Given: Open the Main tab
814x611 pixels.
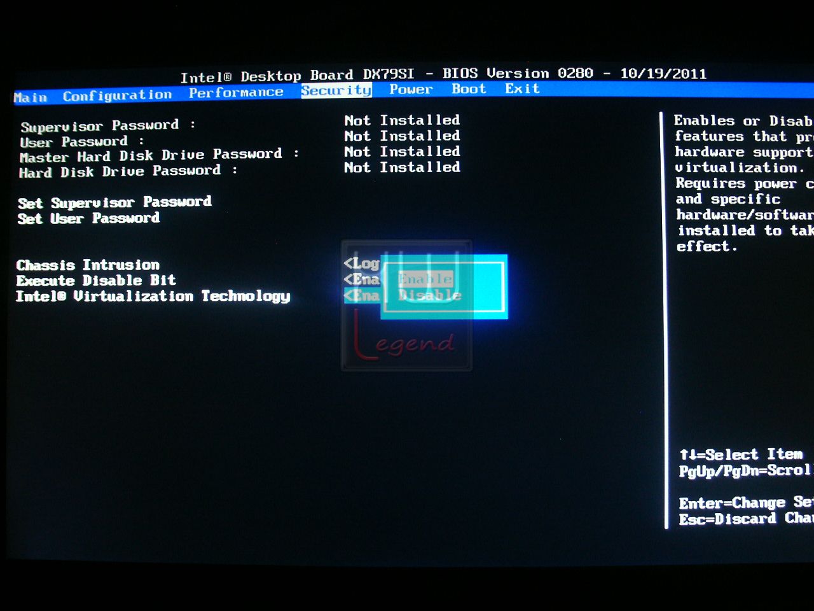Looking at the screenshot, I should pos(31,97).
